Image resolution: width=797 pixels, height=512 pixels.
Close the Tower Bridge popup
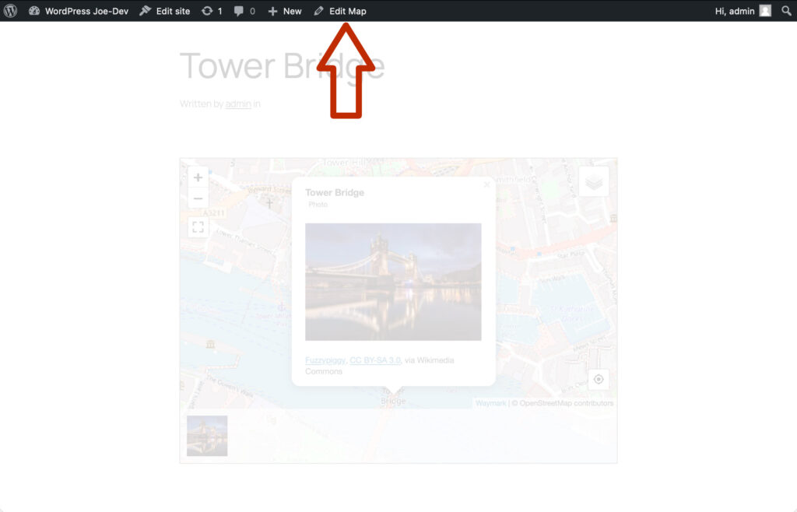click(487, 185)
